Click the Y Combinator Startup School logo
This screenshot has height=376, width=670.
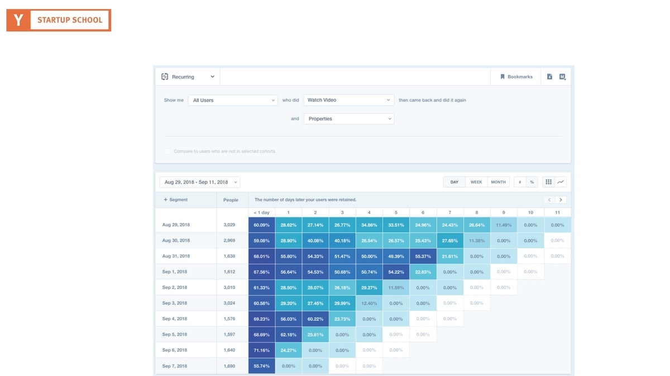[x=59, y=20]
